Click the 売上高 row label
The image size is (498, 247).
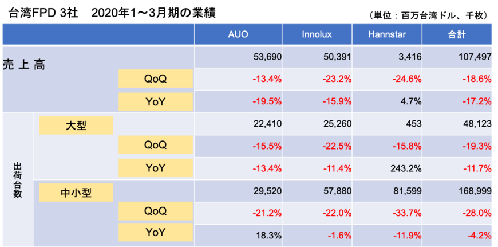(x=24, y=64)
